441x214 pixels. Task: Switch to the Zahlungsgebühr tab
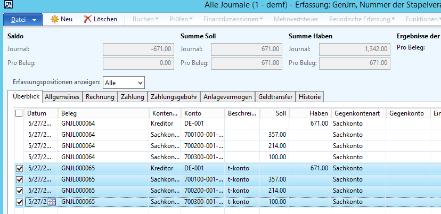tap(174, 97)
